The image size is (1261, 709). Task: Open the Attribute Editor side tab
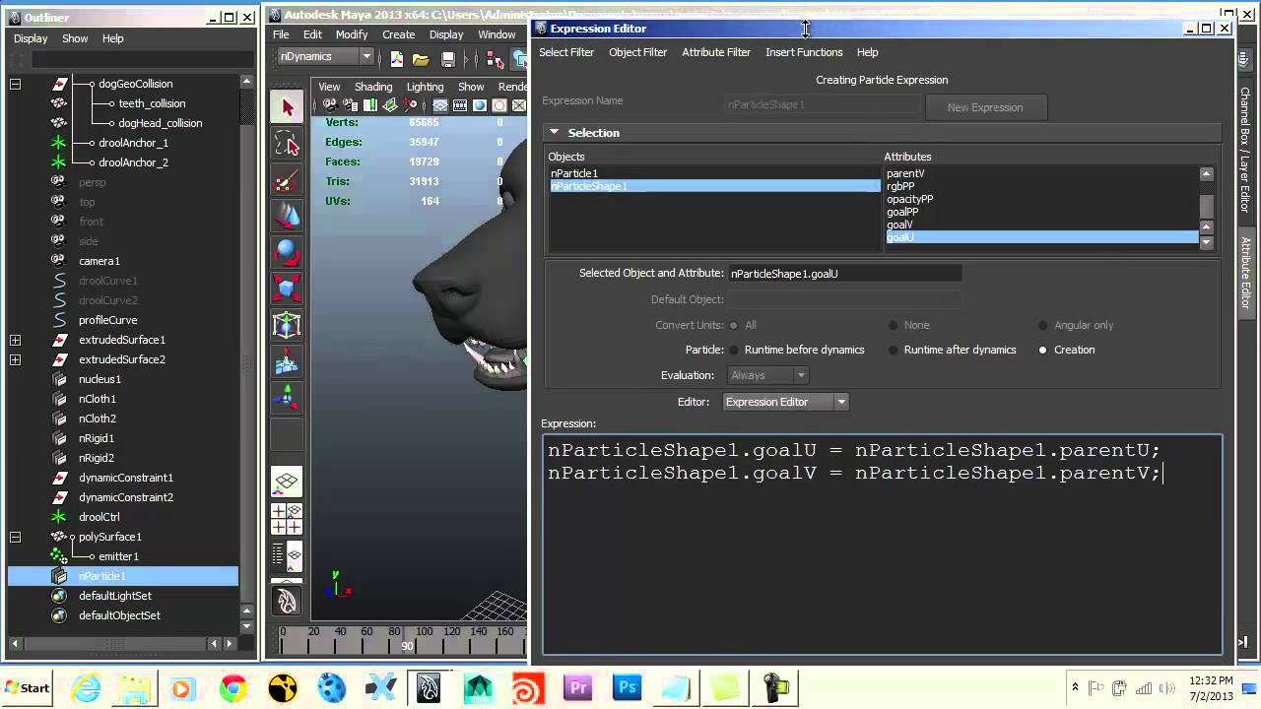click(x=1245, y=273)
